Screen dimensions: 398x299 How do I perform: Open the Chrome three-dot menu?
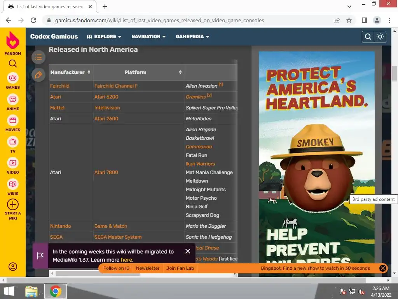click(389, 20)
